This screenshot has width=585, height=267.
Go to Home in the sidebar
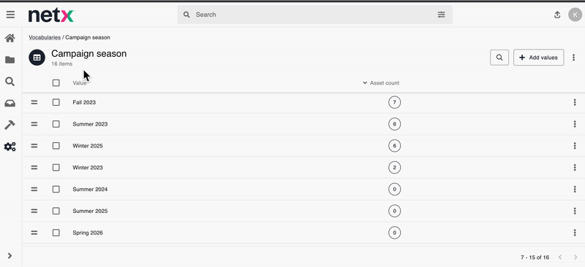(10, 38)
